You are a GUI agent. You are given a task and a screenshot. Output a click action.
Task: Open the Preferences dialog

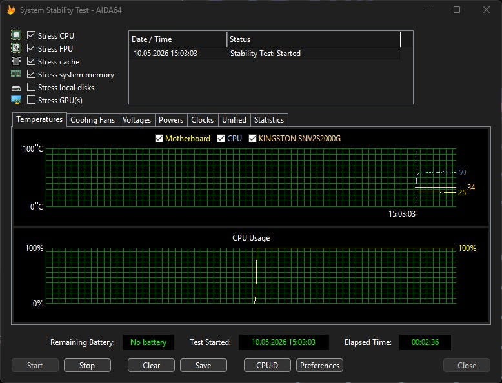pyautogui.click(x=319, y=366)
